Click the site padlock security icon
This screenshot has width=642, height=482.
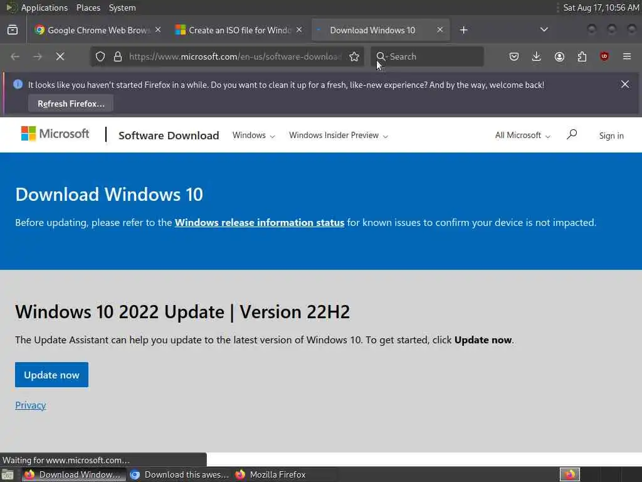(118, 56)
